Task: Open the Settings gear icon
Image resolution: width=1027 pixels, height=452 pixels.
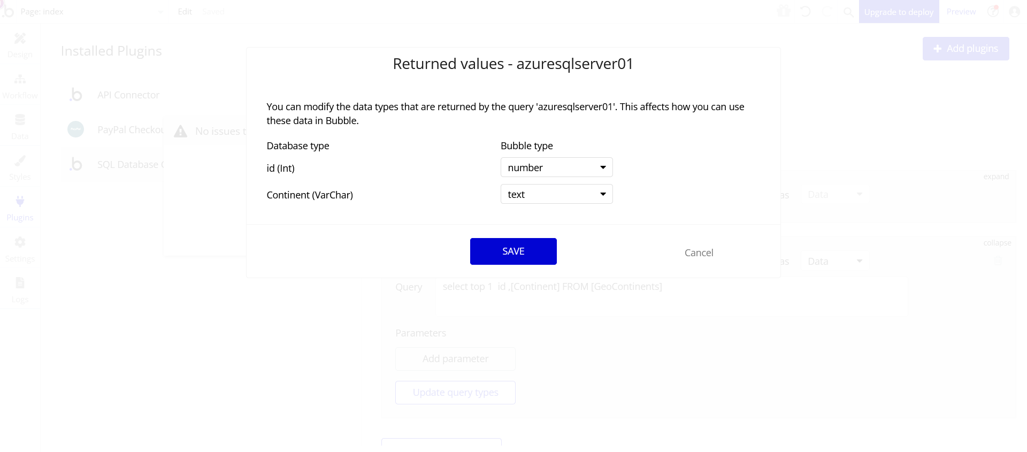Action: coord(20,242)
